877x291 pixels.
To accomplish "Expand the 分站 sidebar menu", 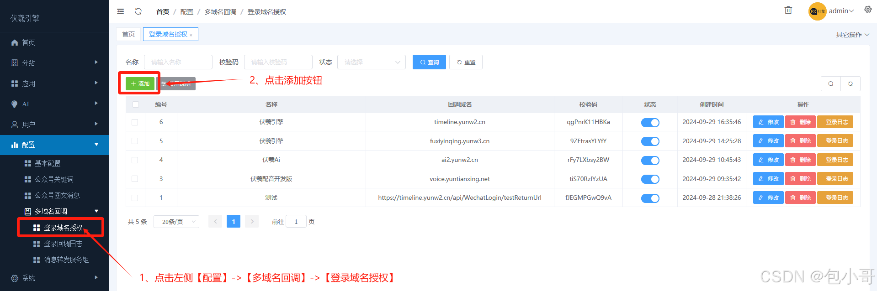I will [x=96, y=62].
